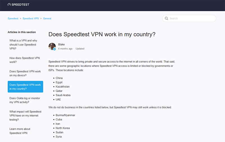This screenshot has height=142, width=225.
Task: Click 'UAE' list item
Action: 58,99
